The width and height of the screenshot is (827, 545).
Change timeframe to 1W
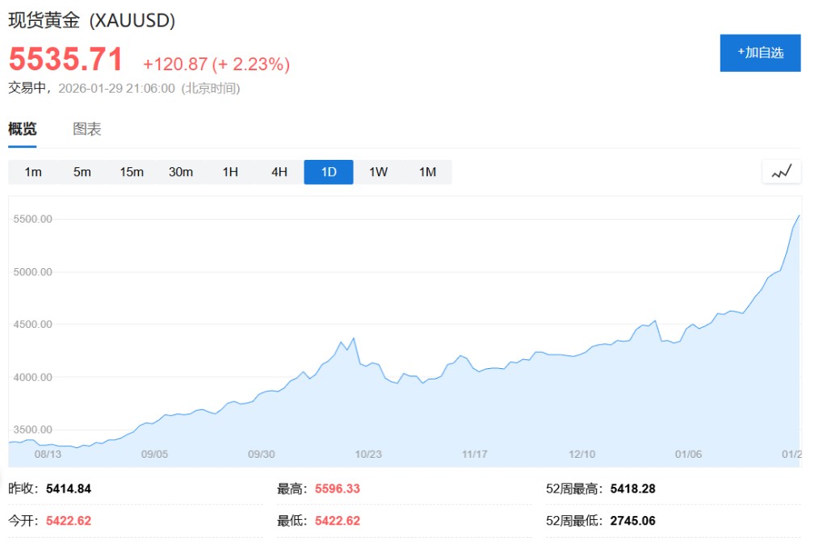tap(378, 172)
